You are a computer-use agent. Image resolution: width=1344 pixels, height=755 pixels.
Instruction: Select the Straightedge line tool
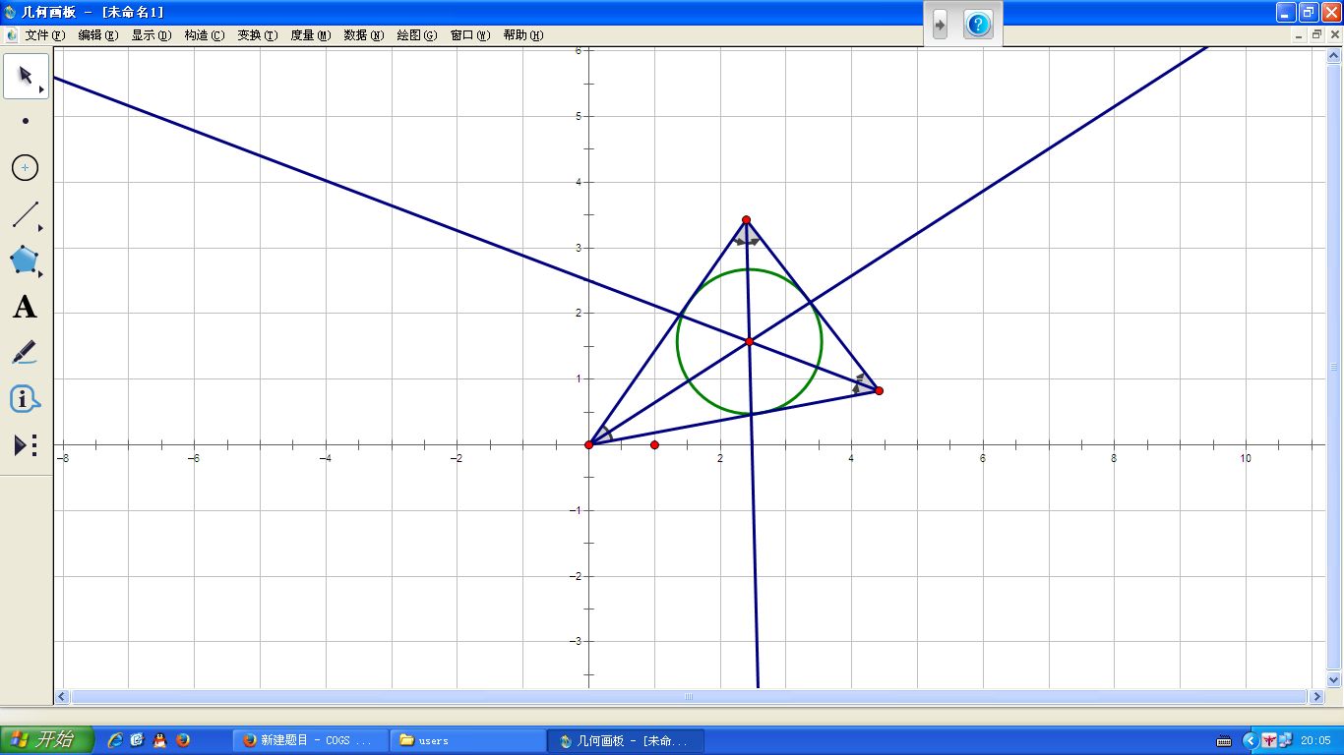[x=26, y=214]
